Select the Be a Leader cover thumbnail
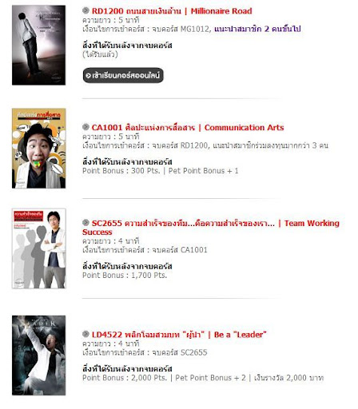 [x=38, y=355]
